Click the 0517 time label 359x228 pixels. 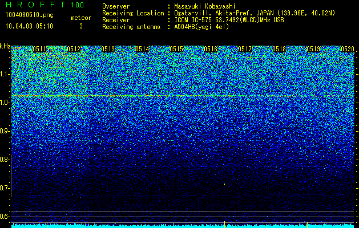pos(245,49)
